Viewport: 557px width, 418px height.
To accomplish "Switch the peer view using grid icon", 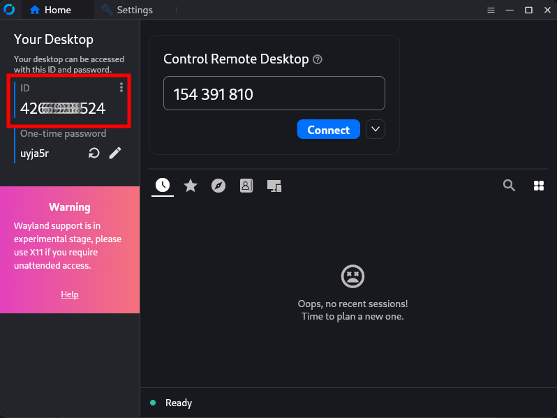I will pos(539,186).
